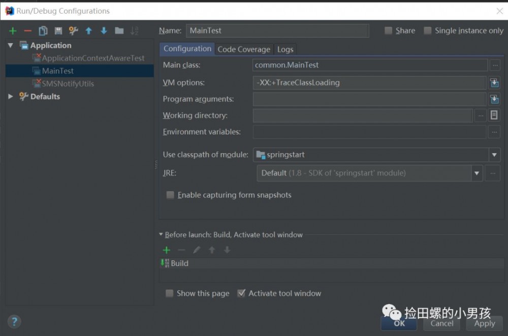Image resolution: width=508 pixels, height=336 pixels.
Task: Click the Apply button
Action: coord(485,324)
